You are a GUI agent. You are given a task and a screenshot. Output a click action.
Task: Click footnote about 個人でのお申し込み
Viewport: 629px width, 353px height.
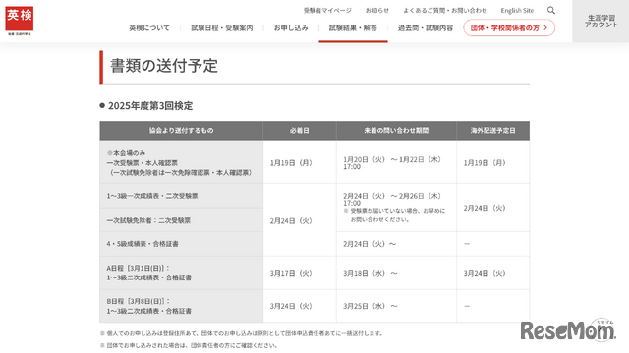(242, 333)
